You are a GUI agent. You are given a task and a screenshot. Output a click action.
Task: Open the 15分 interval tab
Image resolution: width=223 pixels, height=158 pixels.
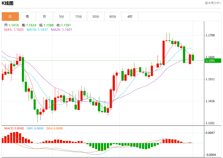pyautogui.click(x=78, y=16)
